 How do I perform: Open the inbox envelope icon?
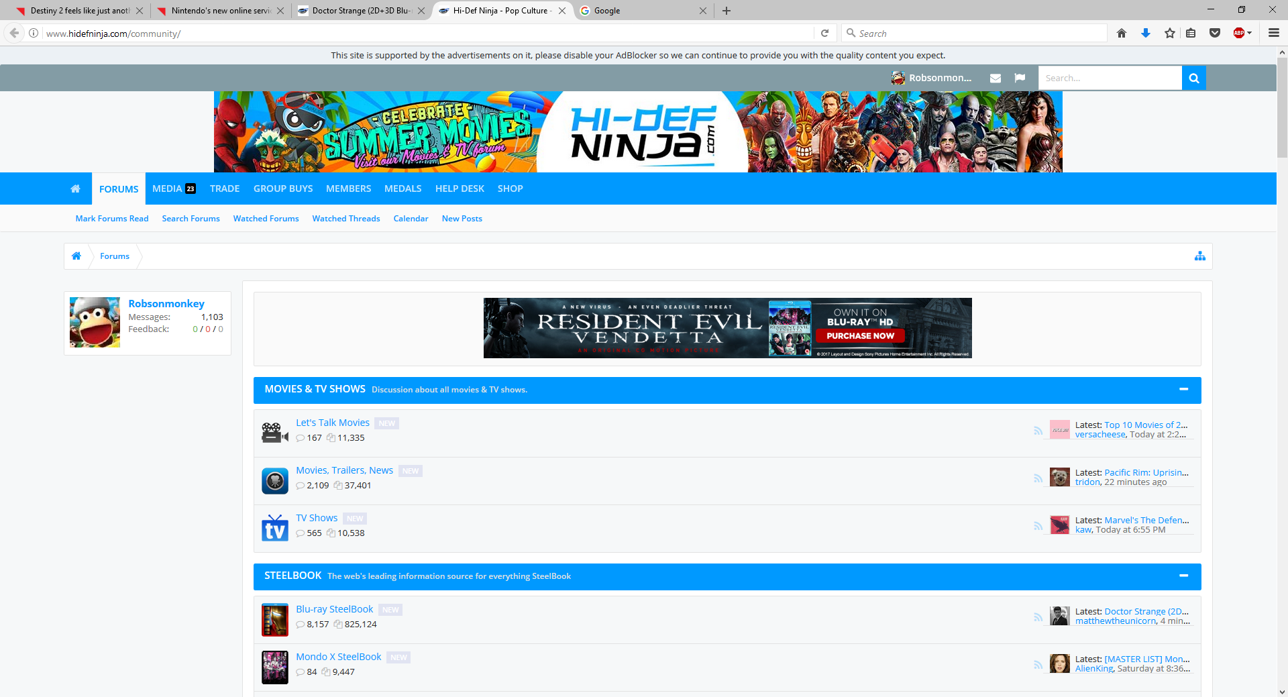(996, 78)
